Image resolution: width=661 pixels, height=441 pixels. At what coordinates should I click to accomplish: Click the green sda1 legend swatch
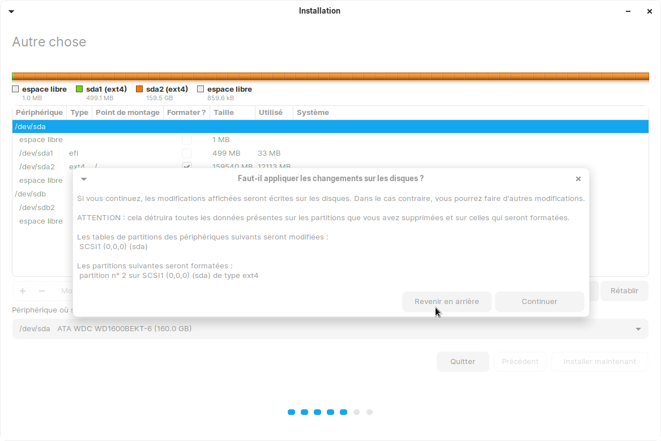(79, 89)
